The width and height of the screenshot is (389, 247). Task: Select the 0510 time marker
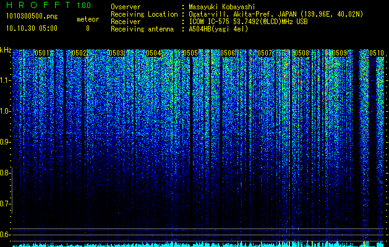pyautogui.click(x=377, y=53)
